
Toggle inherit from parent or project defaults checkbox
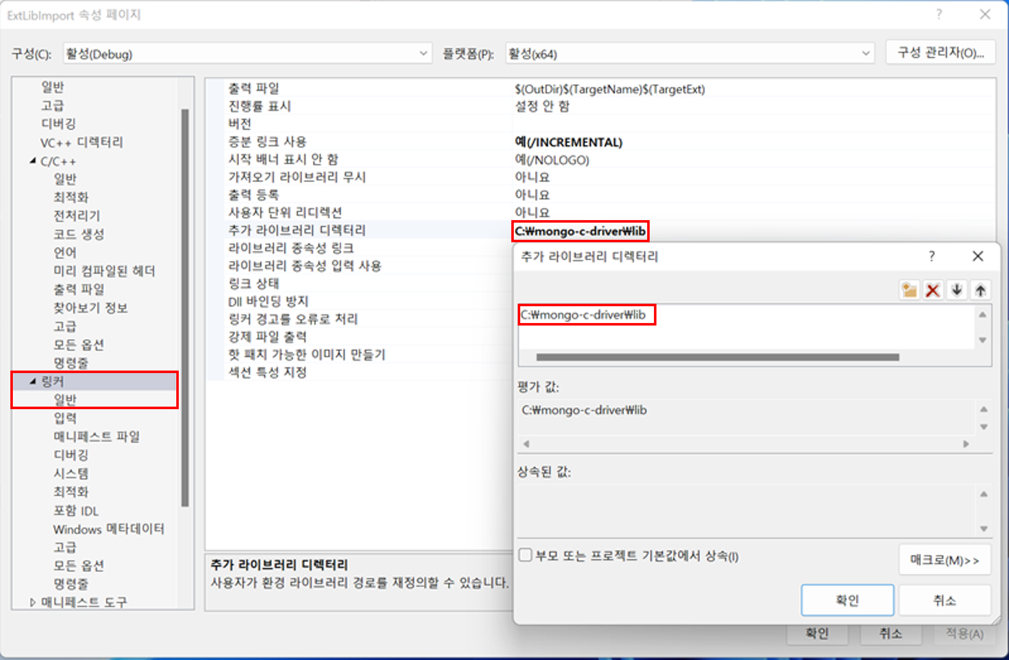tap(525, 555)
